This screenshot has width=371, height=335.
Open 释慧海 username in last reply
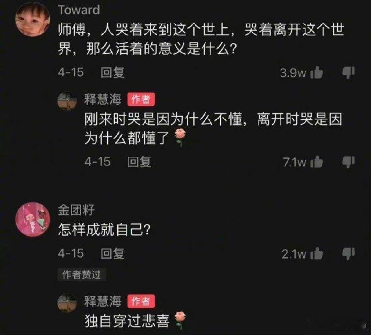[103, 301]
